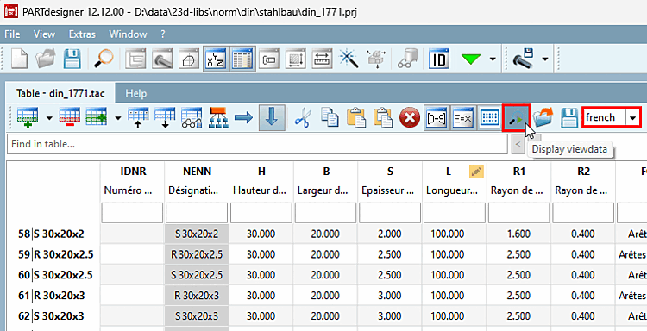Image resolution: width=647 pixels, height=331 pixels.
Task: Click the ID icon in main toolbar
Action: pos(438,59)
